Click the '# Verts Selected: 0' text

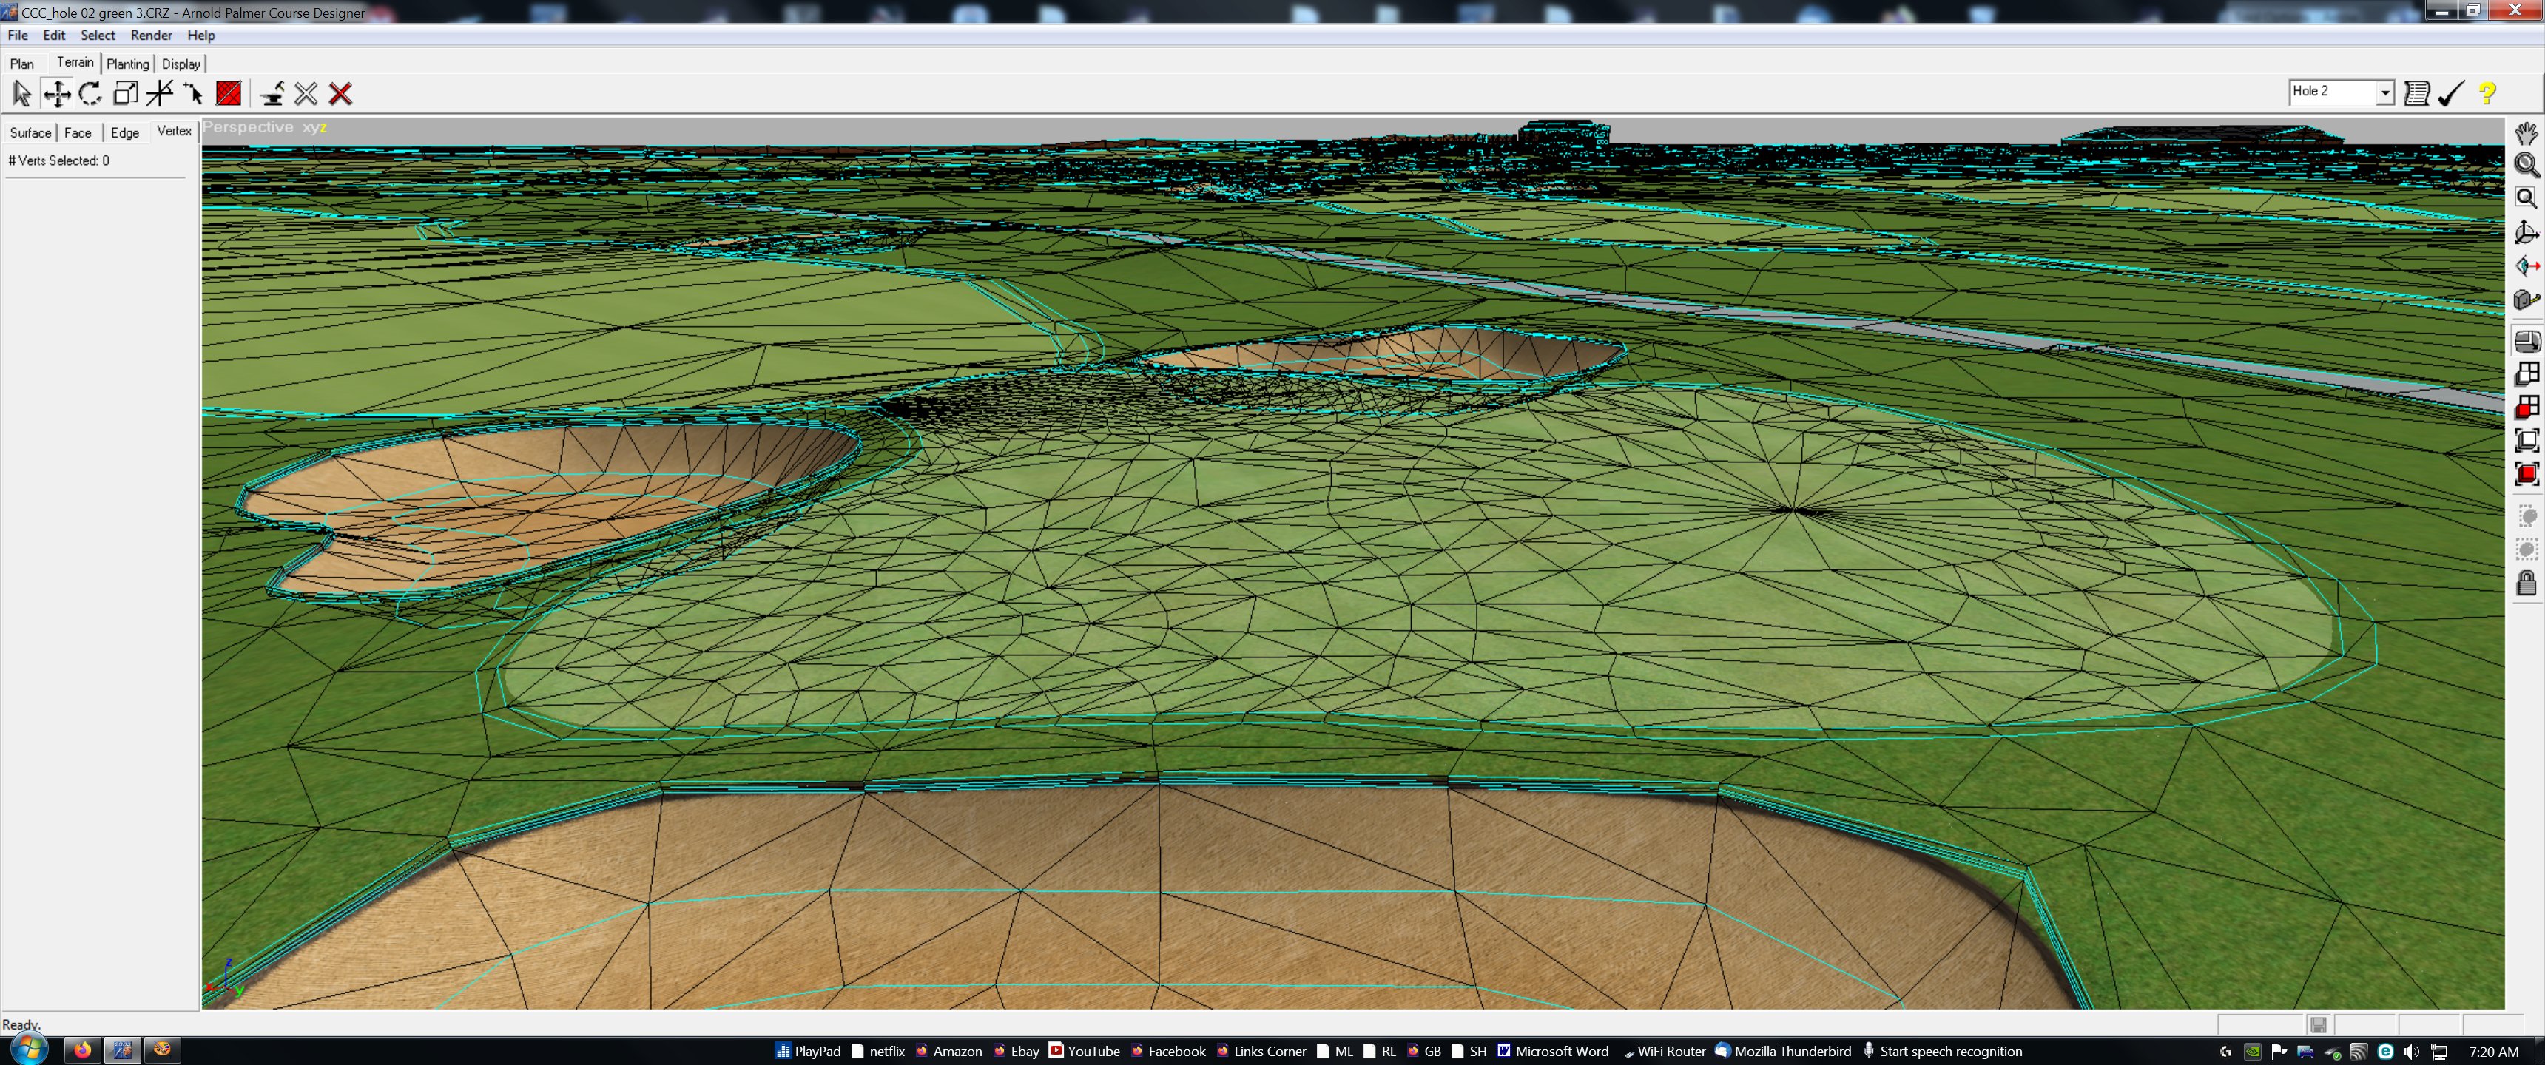pos(58,160)
